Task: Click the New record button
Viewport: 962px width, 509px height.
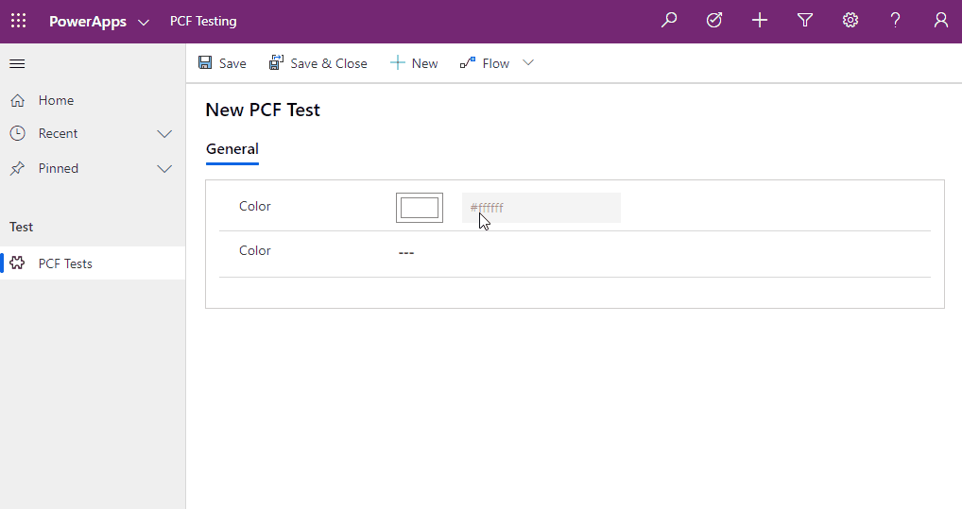Action: (414, 63)
